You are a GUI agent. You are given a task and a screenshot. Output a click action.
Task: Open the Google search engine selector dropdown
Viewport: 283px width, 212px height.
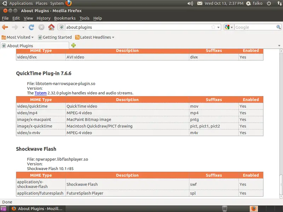point(229,27)
